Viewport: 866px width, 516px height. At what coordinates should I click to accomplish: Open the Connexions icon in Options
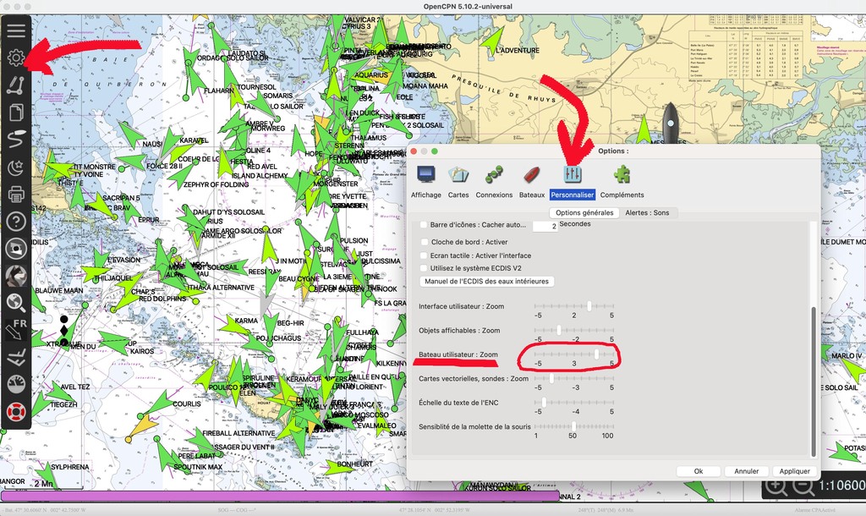(494, 175)
